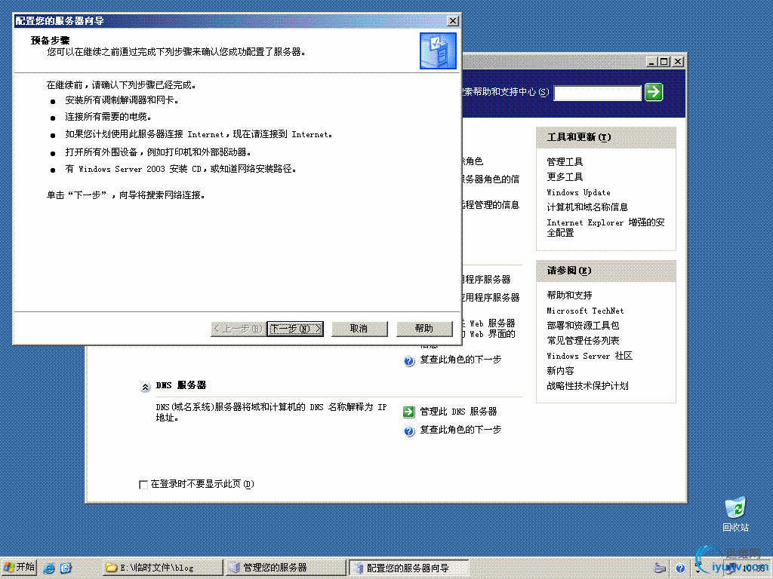The height and width of the screenshot is (579, 773).
Task: Switch to E:\临时文件\blog taskbar window
Action: [x=163, y=568]
